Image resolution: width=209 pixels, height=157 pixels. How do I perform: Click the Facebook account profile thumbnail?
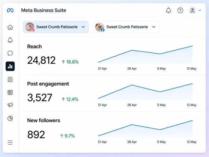(100, 27)
